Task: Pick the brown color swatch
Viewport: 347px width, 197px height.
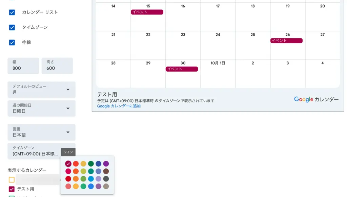Action: pyautogui.click(x=106, y=171)
